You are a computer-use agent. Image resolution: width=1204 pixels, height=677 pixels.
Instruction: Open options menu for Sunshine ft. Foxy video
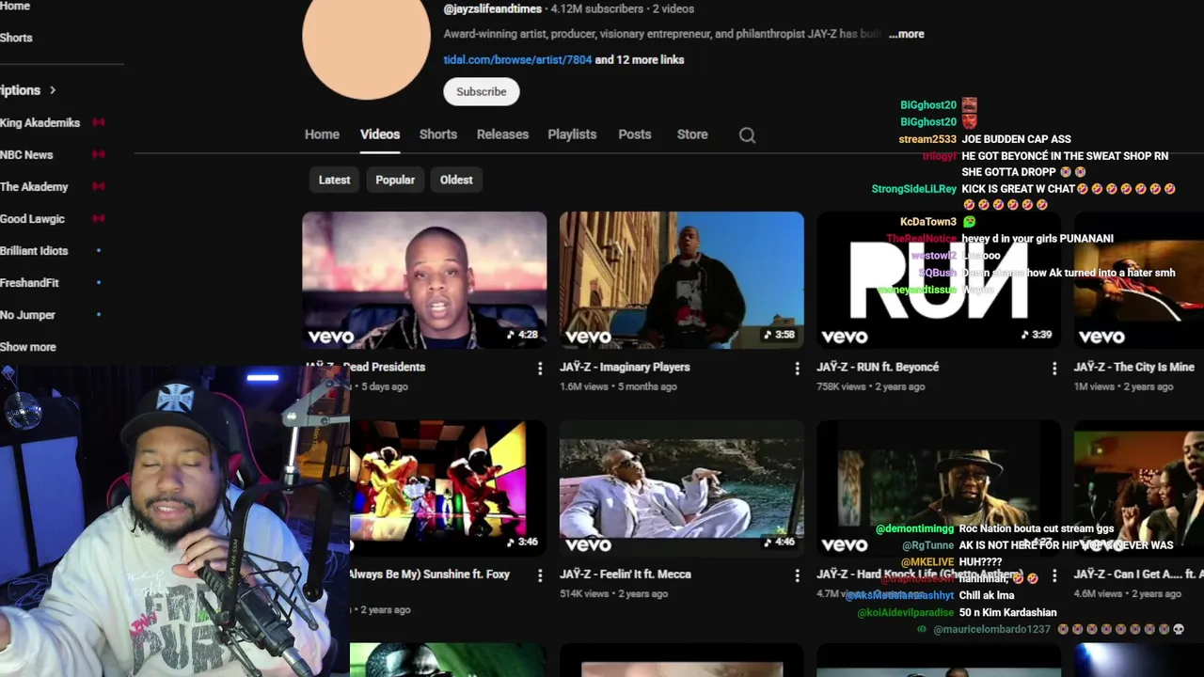(x=540, y=575)
